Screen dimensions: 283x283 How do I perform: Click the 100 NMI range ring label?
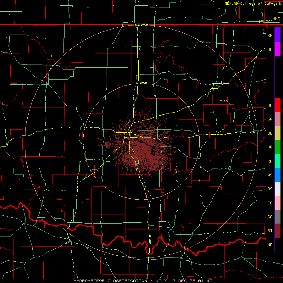click(141, 25)
